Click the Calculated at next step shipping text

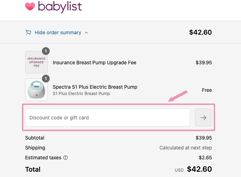coord(185,148)
